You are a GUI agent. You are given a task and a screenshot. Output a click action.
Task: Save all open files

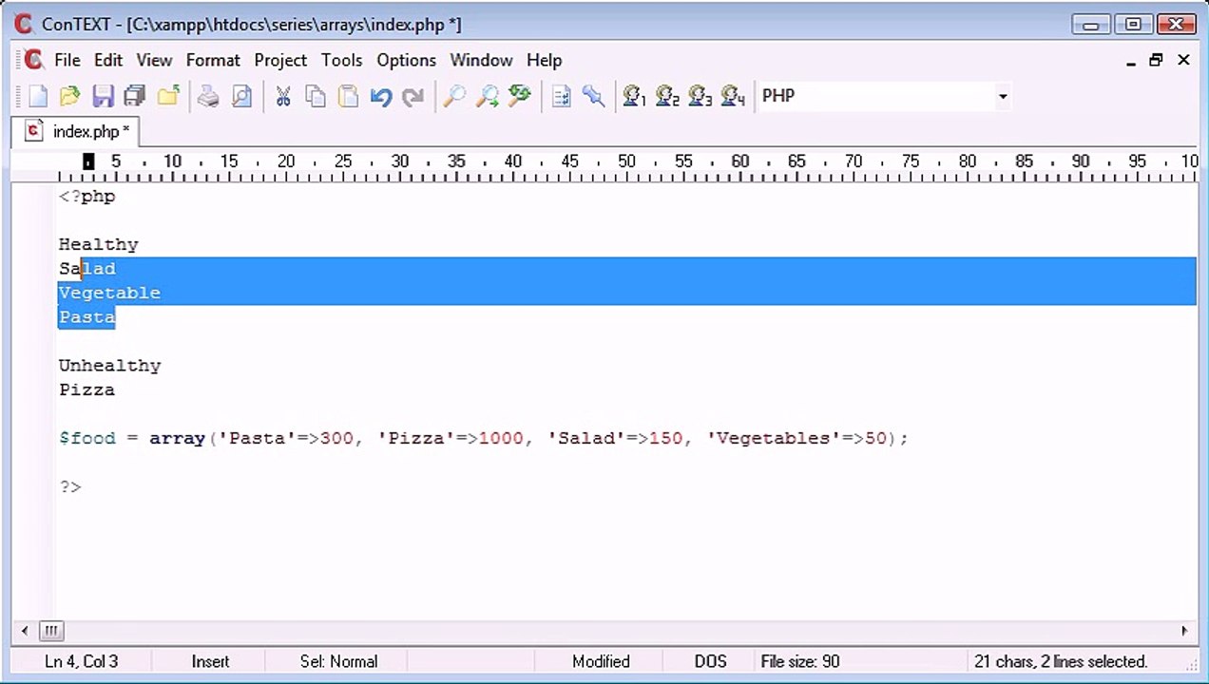134,96
